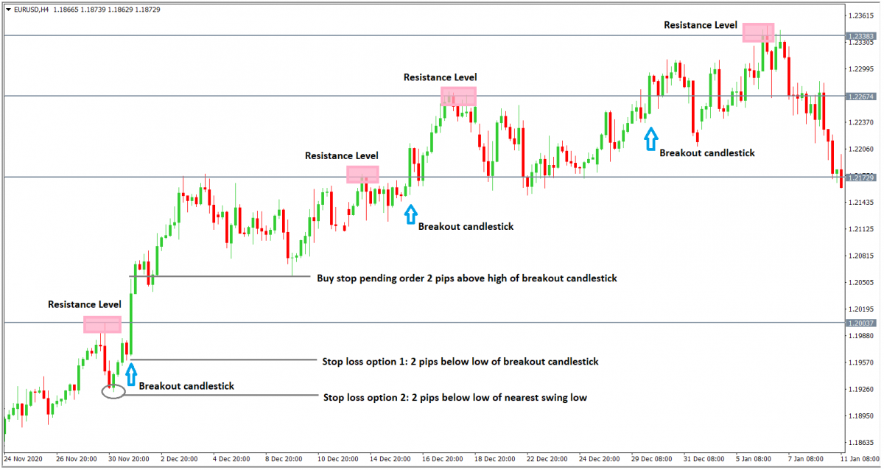Image resolution: width=884 pixels, height=470 pixels.
Task: Select the Resistance Level box near 10 Dec
Action: pos(363,175)
